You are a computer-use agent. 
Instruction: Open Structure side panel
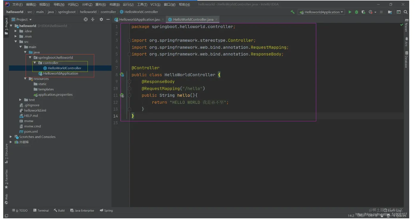6,153
